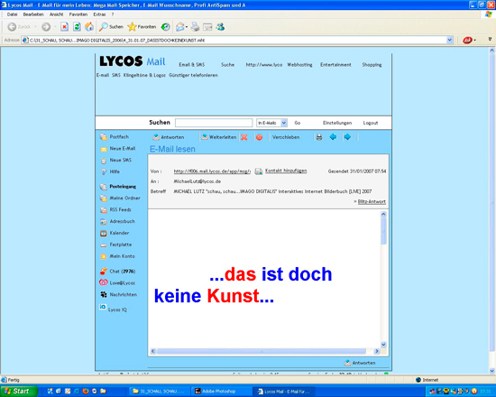Open Love@Lycos in sidebar
Screen dimensions: 496x397
click(117, 282)
